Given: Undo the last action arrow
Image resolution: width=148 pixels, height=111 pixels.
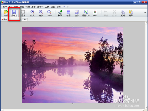Looking at the screenshot, I should pos(64,7).
